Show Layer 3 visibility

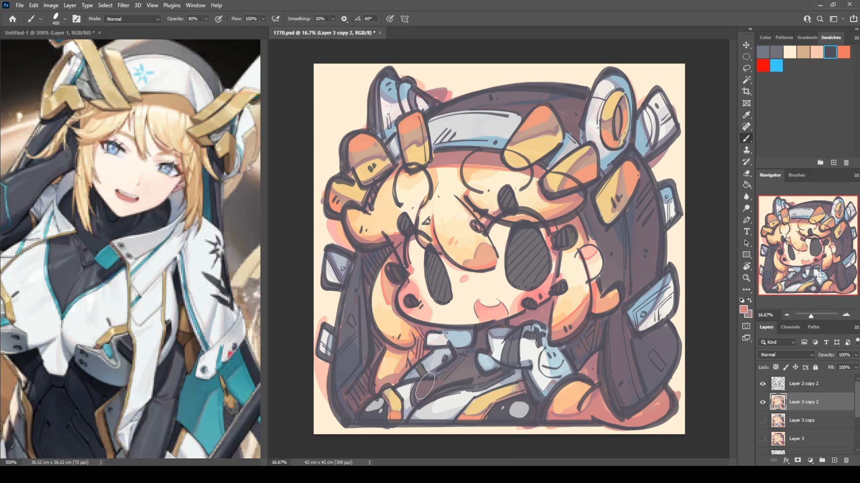click(x=763, y=439)
